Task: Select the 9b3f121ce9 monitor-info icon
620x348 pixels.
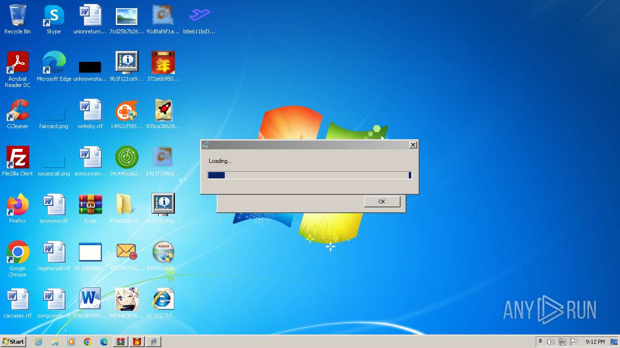Action: pos(126,67)
